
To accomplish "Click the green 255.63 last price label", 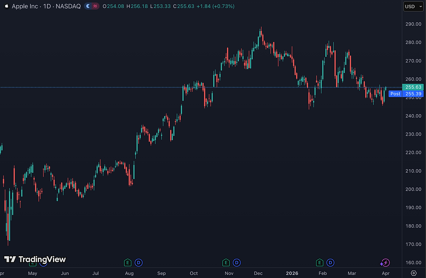I will point(413,87).
